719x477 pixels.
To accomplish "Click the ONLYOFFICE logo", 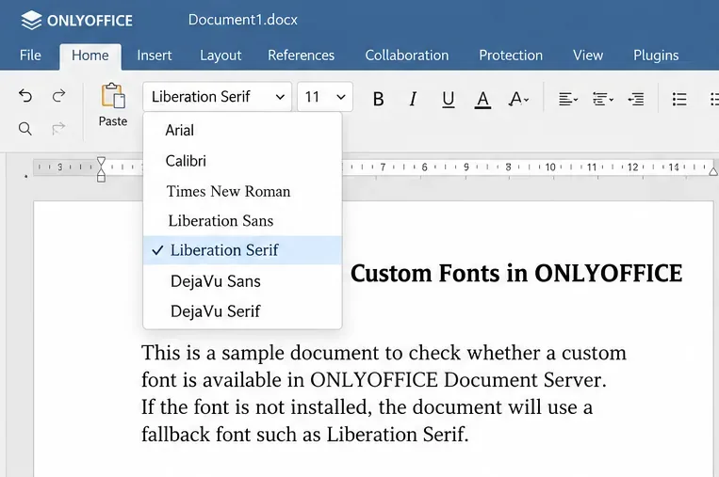I will (x=76, y=21).
